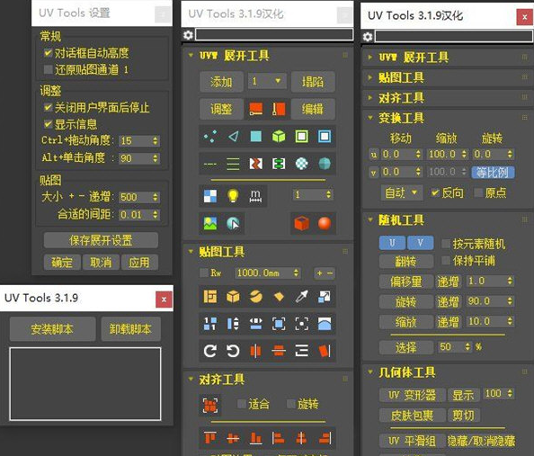This screenshot has height=456, width=534.
Task: Collapse the 变换工具 rollout
Action: [x=370, y=118]
